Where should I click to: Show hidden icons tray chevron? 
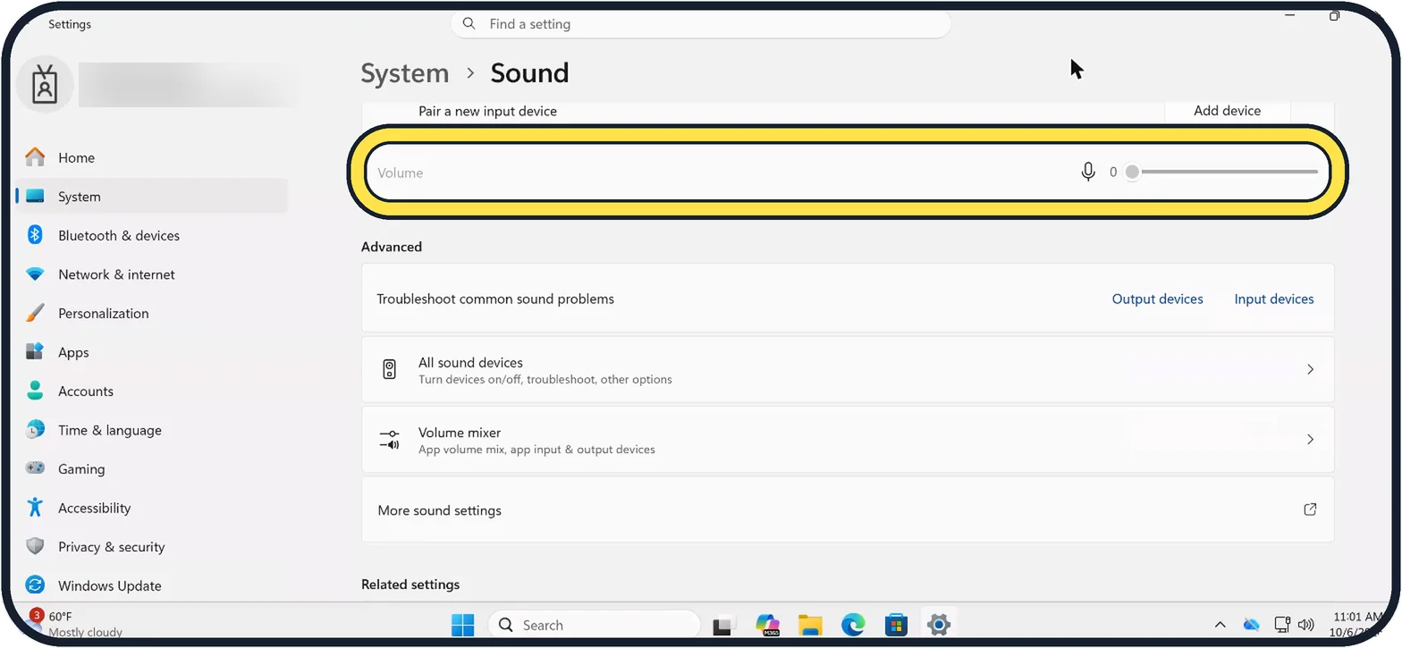pos(1220,624)
